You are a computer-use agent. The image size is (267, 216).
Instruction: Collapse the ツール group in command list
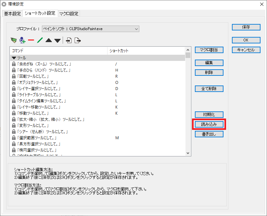[14, 58]
